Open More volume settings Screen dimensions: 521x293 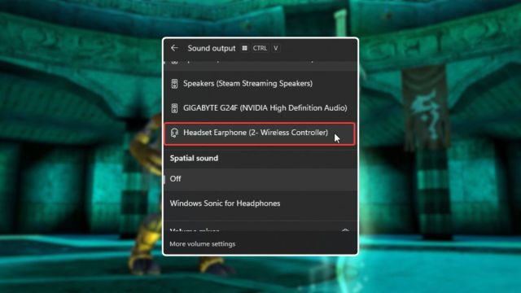(203, 244)
